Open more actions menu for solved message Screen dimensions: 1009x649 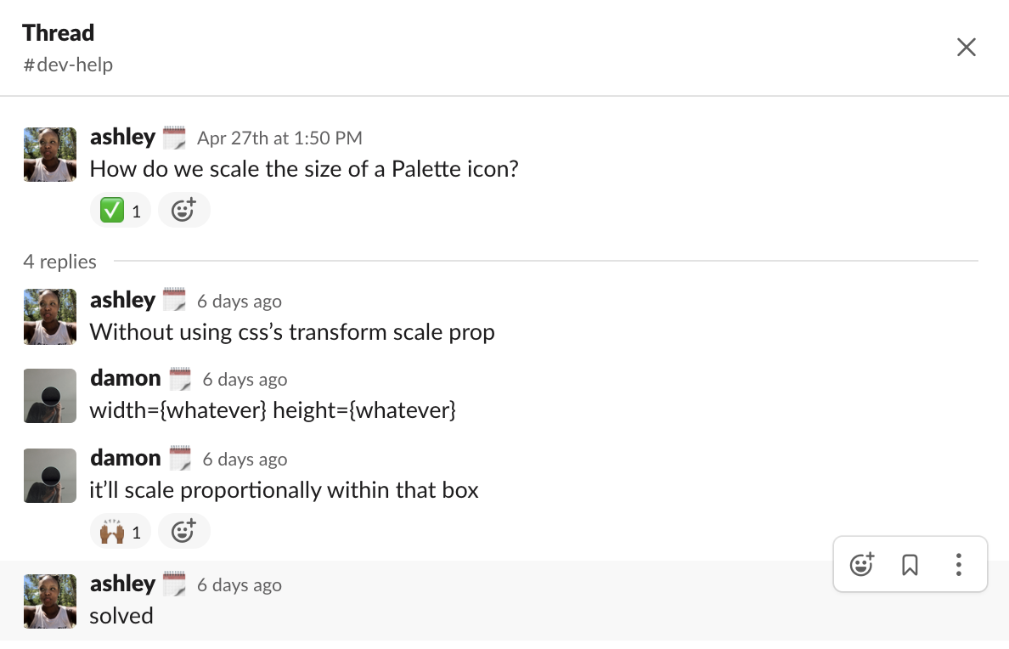click(x=958, y=565)
